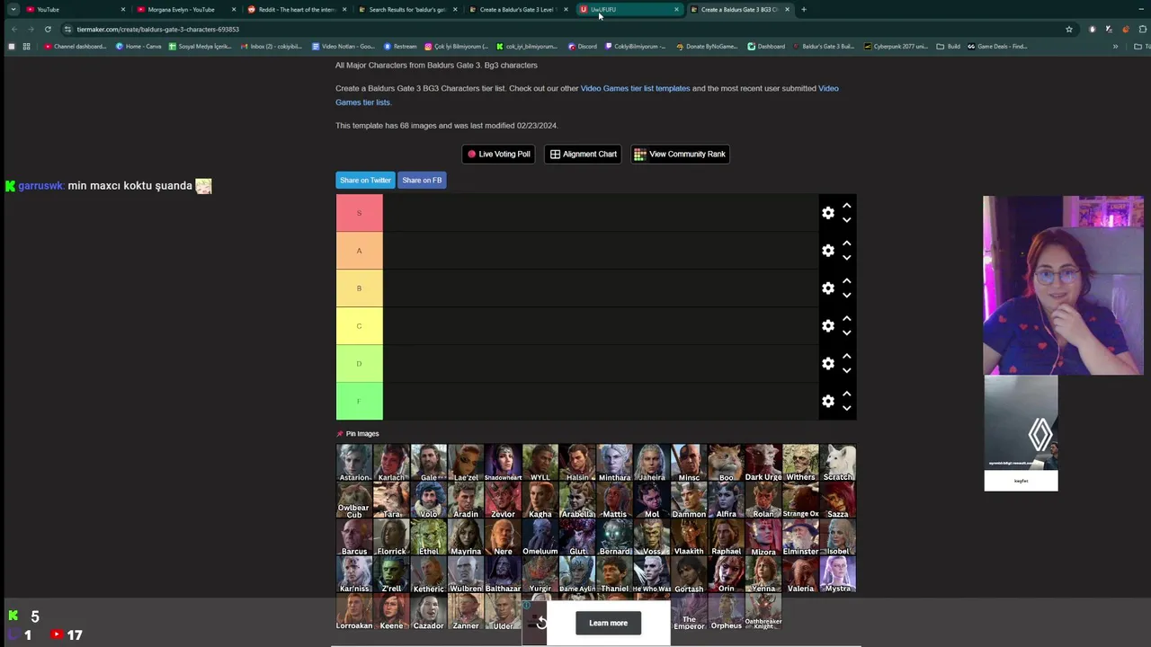Open settings gear for D tier row
This screenshot has width=1151, height=647.
[x=827, y=364]
